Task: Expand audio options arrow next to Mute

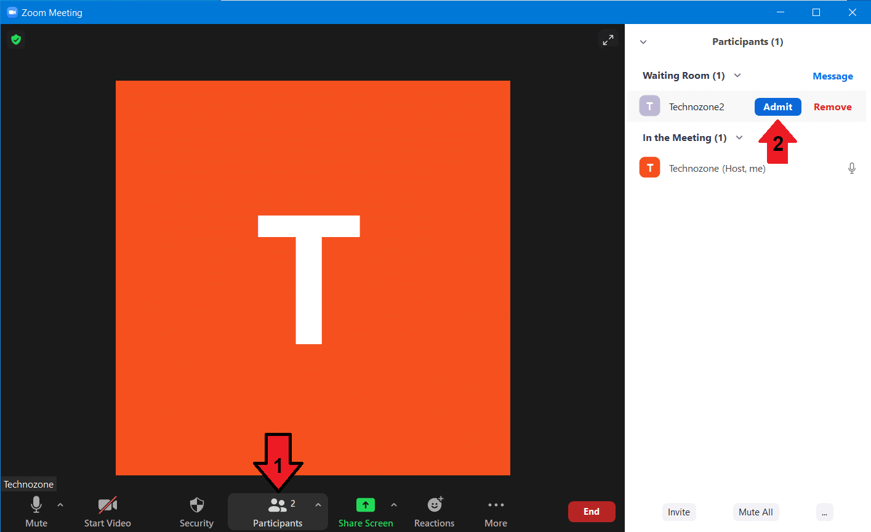Action: [60, 505]
